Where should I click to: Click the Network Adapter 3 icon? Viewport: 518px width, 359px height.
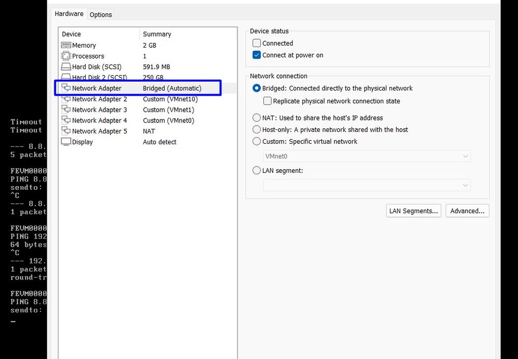pos(66,110)
